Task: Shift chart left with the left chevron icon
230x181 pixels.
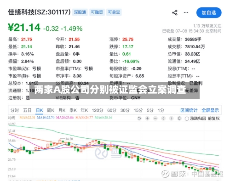Action: [163, 119]
